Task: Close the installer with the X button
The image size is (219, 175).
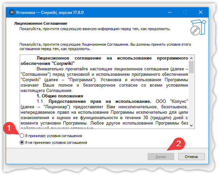Action: point(201,12)
